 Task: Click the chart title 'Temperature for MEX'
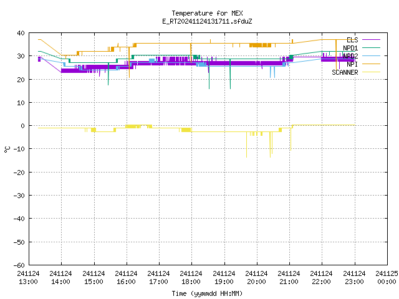(207, 13)
